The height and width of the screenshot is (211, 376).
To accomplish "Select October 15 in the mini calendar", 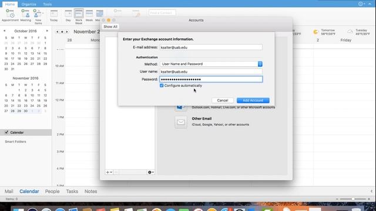I will 45,53.
